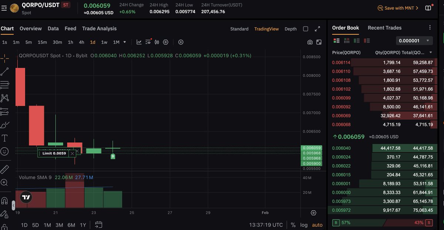444x230 pixels.
Task: Click the B buy marker on chart
Action: point(113,157)
